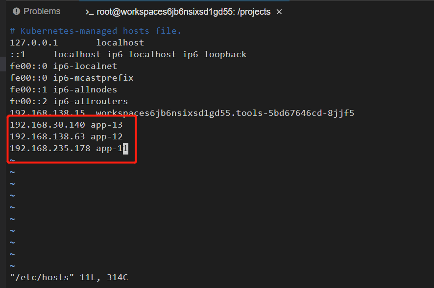Click the terminal prompt icon on tab
The height and width of the screenshot is (288, 434).
point(90,12)
